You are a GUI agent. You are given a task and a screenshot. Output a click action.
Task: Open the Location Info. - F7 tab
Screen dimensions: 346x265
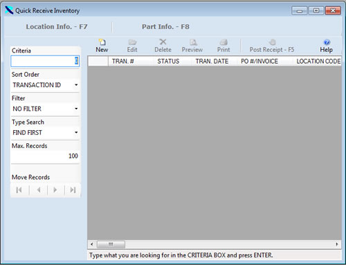57,26
